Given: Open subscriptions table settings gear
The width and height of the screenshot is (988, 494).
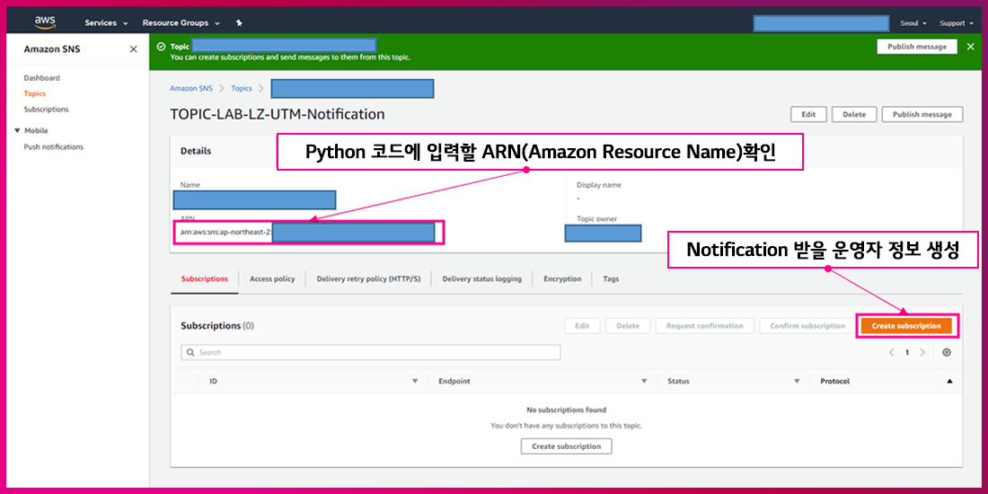Looking at the screenshot, I should (x=947, y=352).
